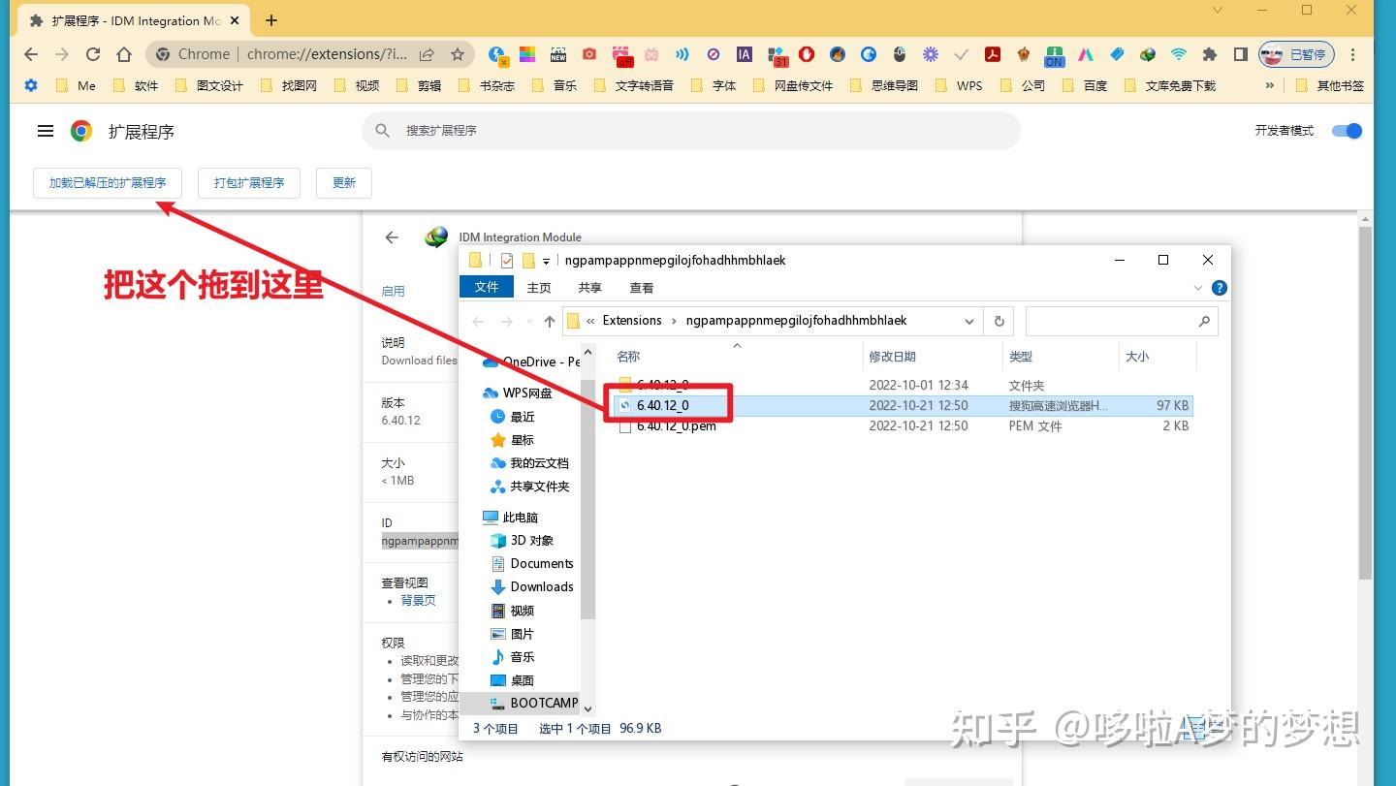Select the IDM Integration Module browser tab
Screen dimensions: 1396x786
[134, 20]
